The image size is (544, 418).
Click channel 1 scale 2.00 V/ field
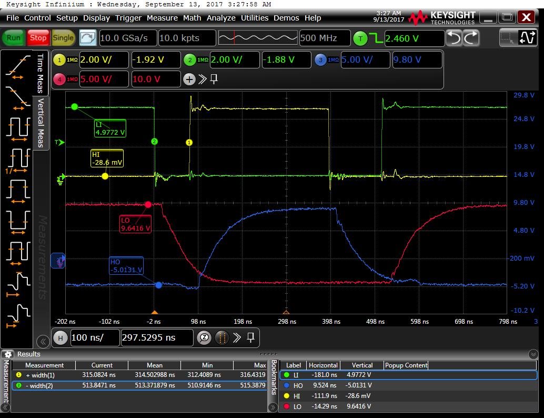click(104, 59)
